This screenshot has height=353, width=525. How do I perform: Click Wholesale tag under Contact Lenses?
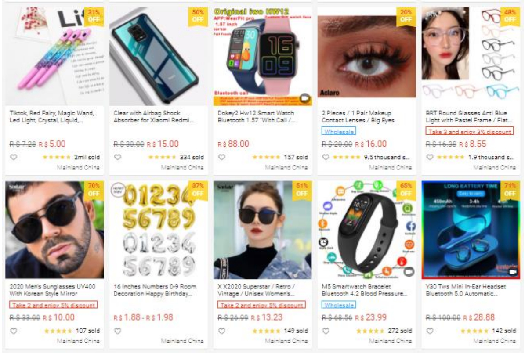(x=339, y=131)
